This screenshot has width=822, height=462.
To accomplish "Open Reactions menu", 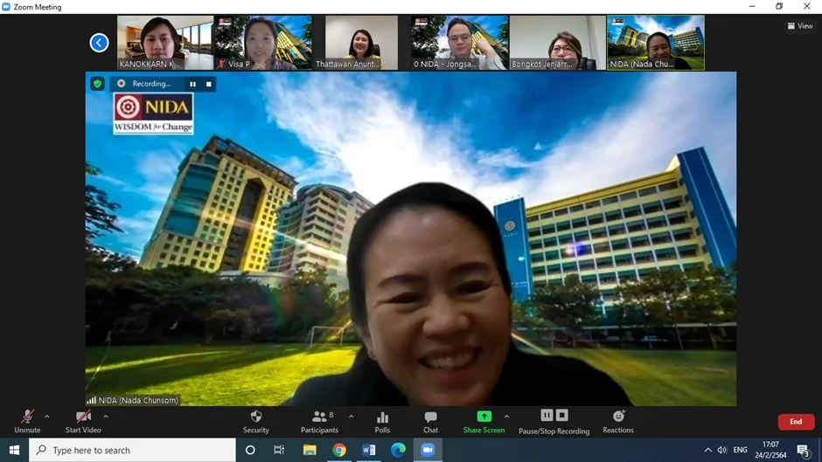I will (618, 422).
